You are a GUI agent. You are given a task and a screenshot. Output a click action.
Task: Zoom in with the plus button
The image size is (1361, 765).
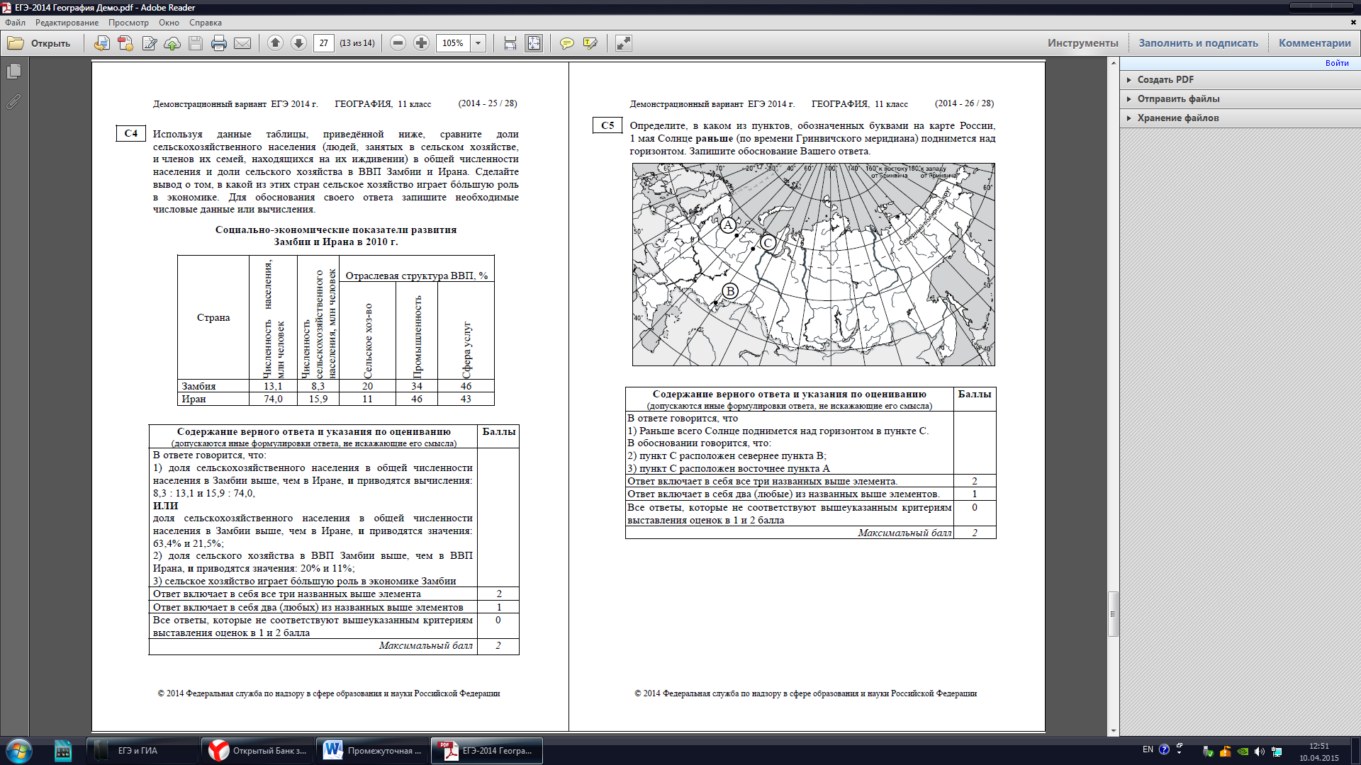[422, 43]
